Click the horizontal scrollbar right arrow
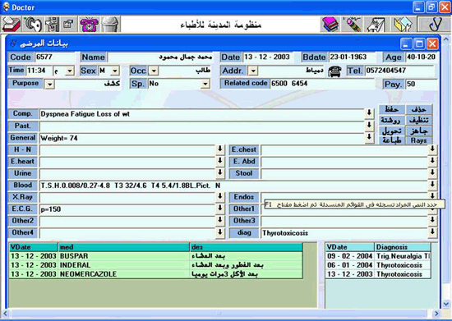This screenshot has width=452, height=321. pyautogui.click(x=436, y=314)
